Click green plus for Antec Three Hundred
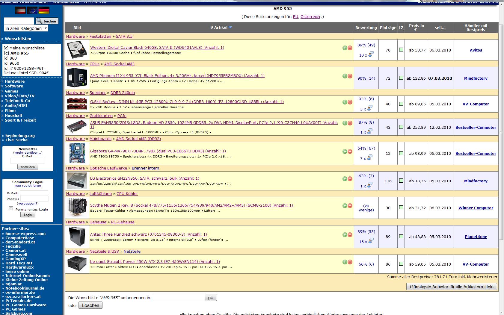The width and height of the screenshot is (504, 315). [345, 235]
